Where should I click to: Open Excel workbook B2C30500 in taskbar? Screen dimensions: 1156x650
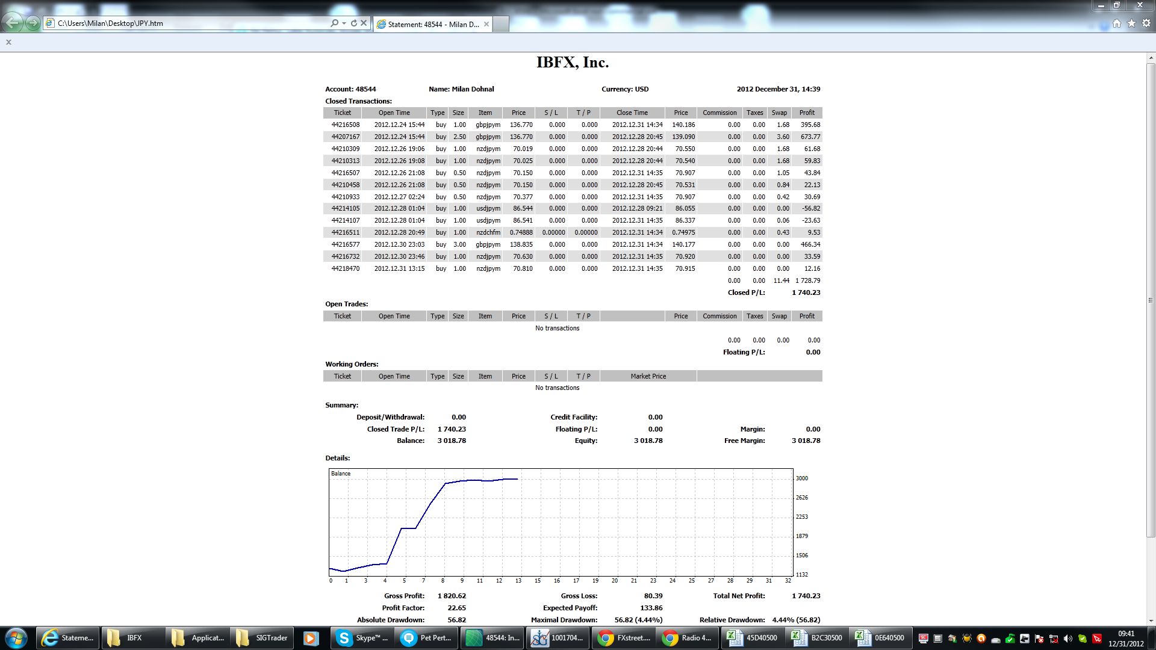(x=818, y=638)
